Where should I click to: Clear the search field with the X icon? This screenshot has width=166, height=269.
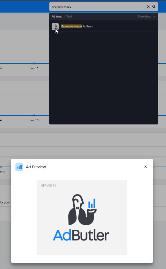148,6
